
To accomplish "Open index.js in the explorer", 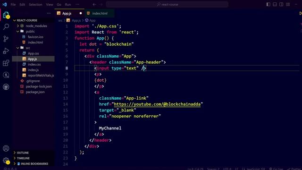I will click(33, 70).
